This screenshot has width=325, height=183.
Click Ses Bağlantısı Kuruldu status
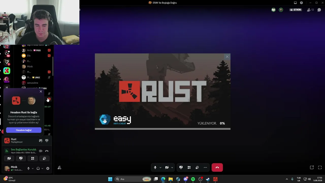23,149
